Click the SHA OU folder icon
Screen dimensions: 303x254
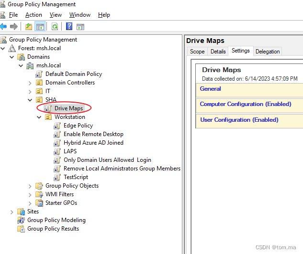coord(39,100)
